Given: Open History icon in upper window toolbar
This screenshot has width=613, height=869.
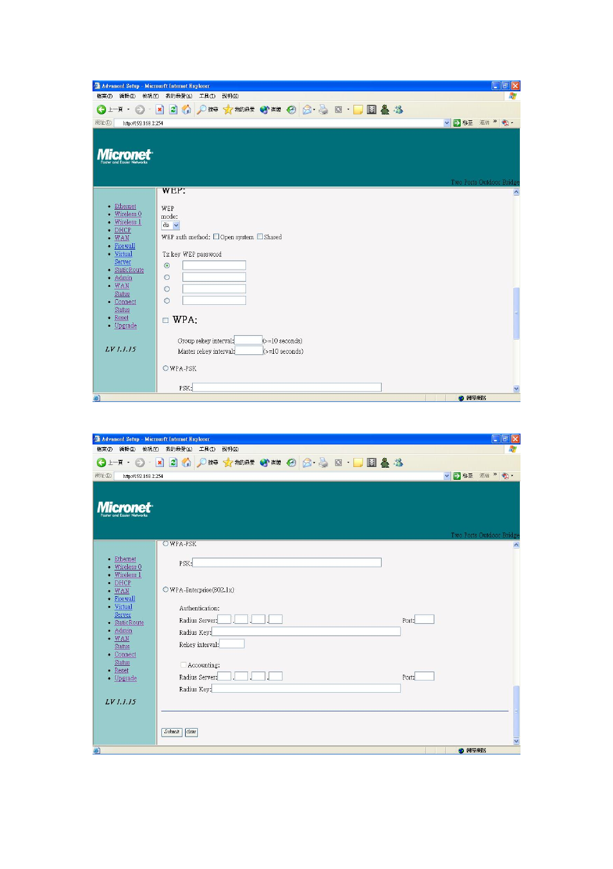Looking at the screenshot, I should (291, 110).
